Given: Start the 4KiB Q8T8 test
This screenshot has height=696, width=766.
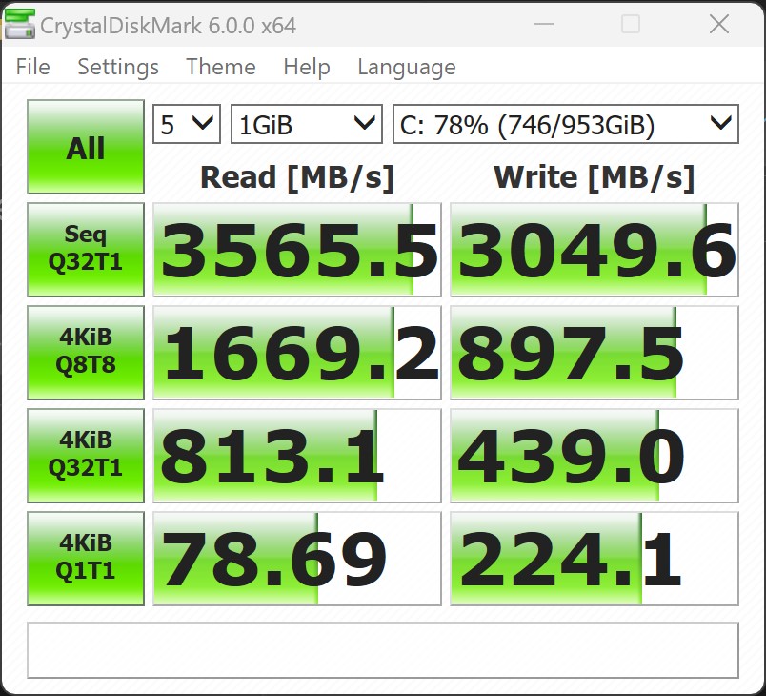Looking at the screenshot, I should pos(86,353).
